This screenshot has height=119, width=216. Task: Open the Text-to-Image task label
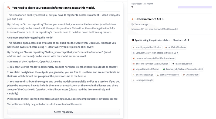pos(141,24)
